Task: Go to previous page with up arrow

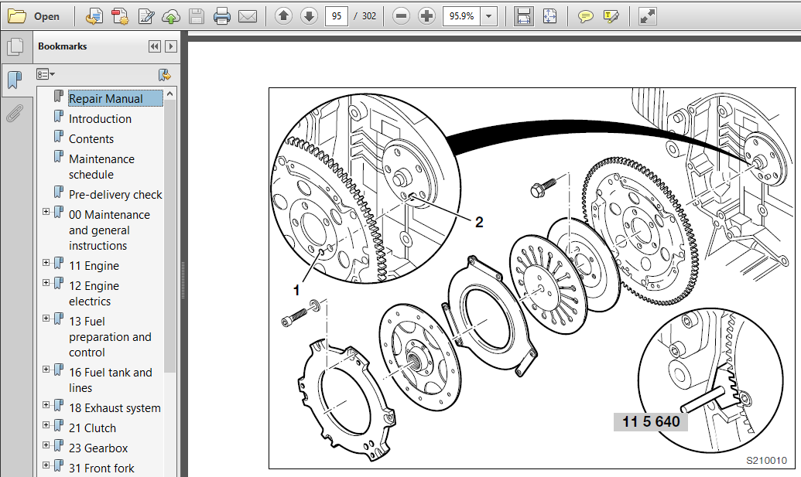Action: pos(283,16)
